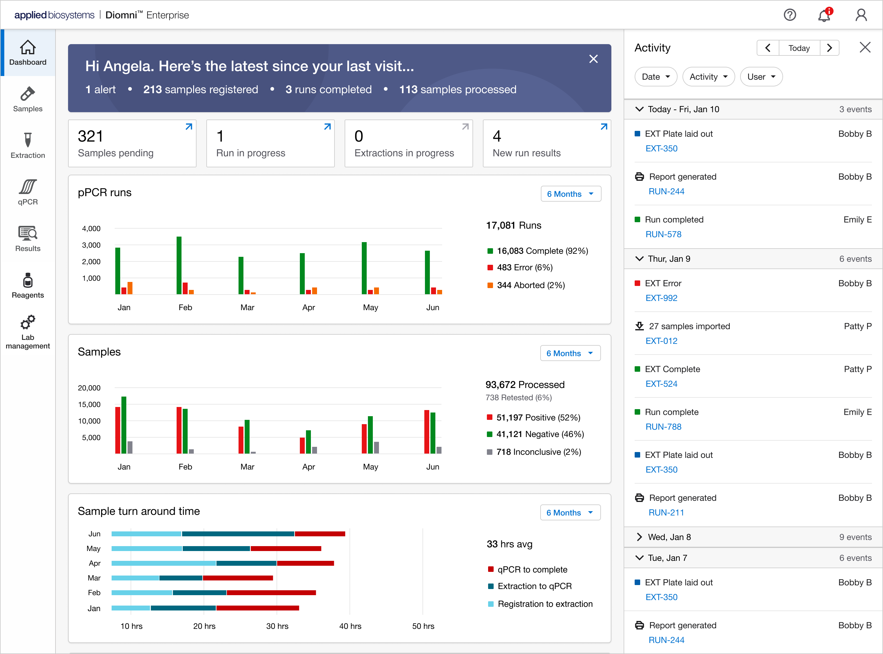Open the help question mark icon
The height and width of the screenshot is (654, 883).
tap(789, 15)
